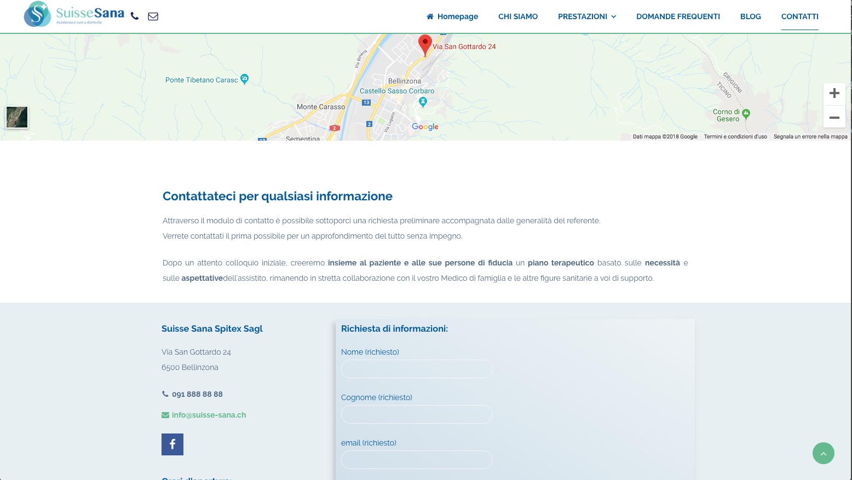The width and height of the screenshot is (852, 480).
Task: Open the CHI SIAMO page
Action: [518, 16]
